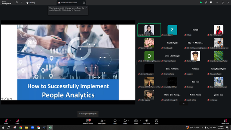Select Daeng Muhammad's D avatar tile

coord(149,56)
